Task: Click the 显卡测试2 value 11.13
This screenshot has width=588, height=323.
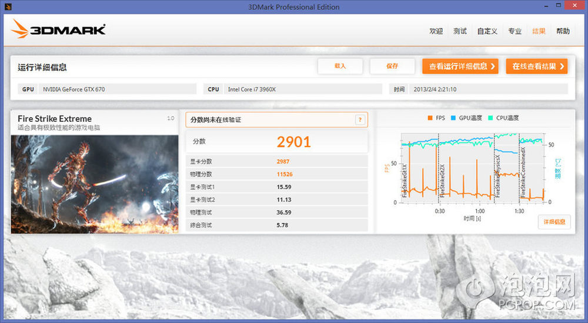Action: coord(284,199)
